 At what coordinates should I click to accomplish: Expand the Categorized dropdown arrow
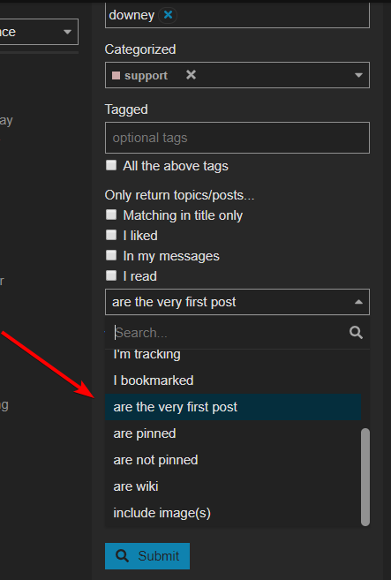(358, 75)
